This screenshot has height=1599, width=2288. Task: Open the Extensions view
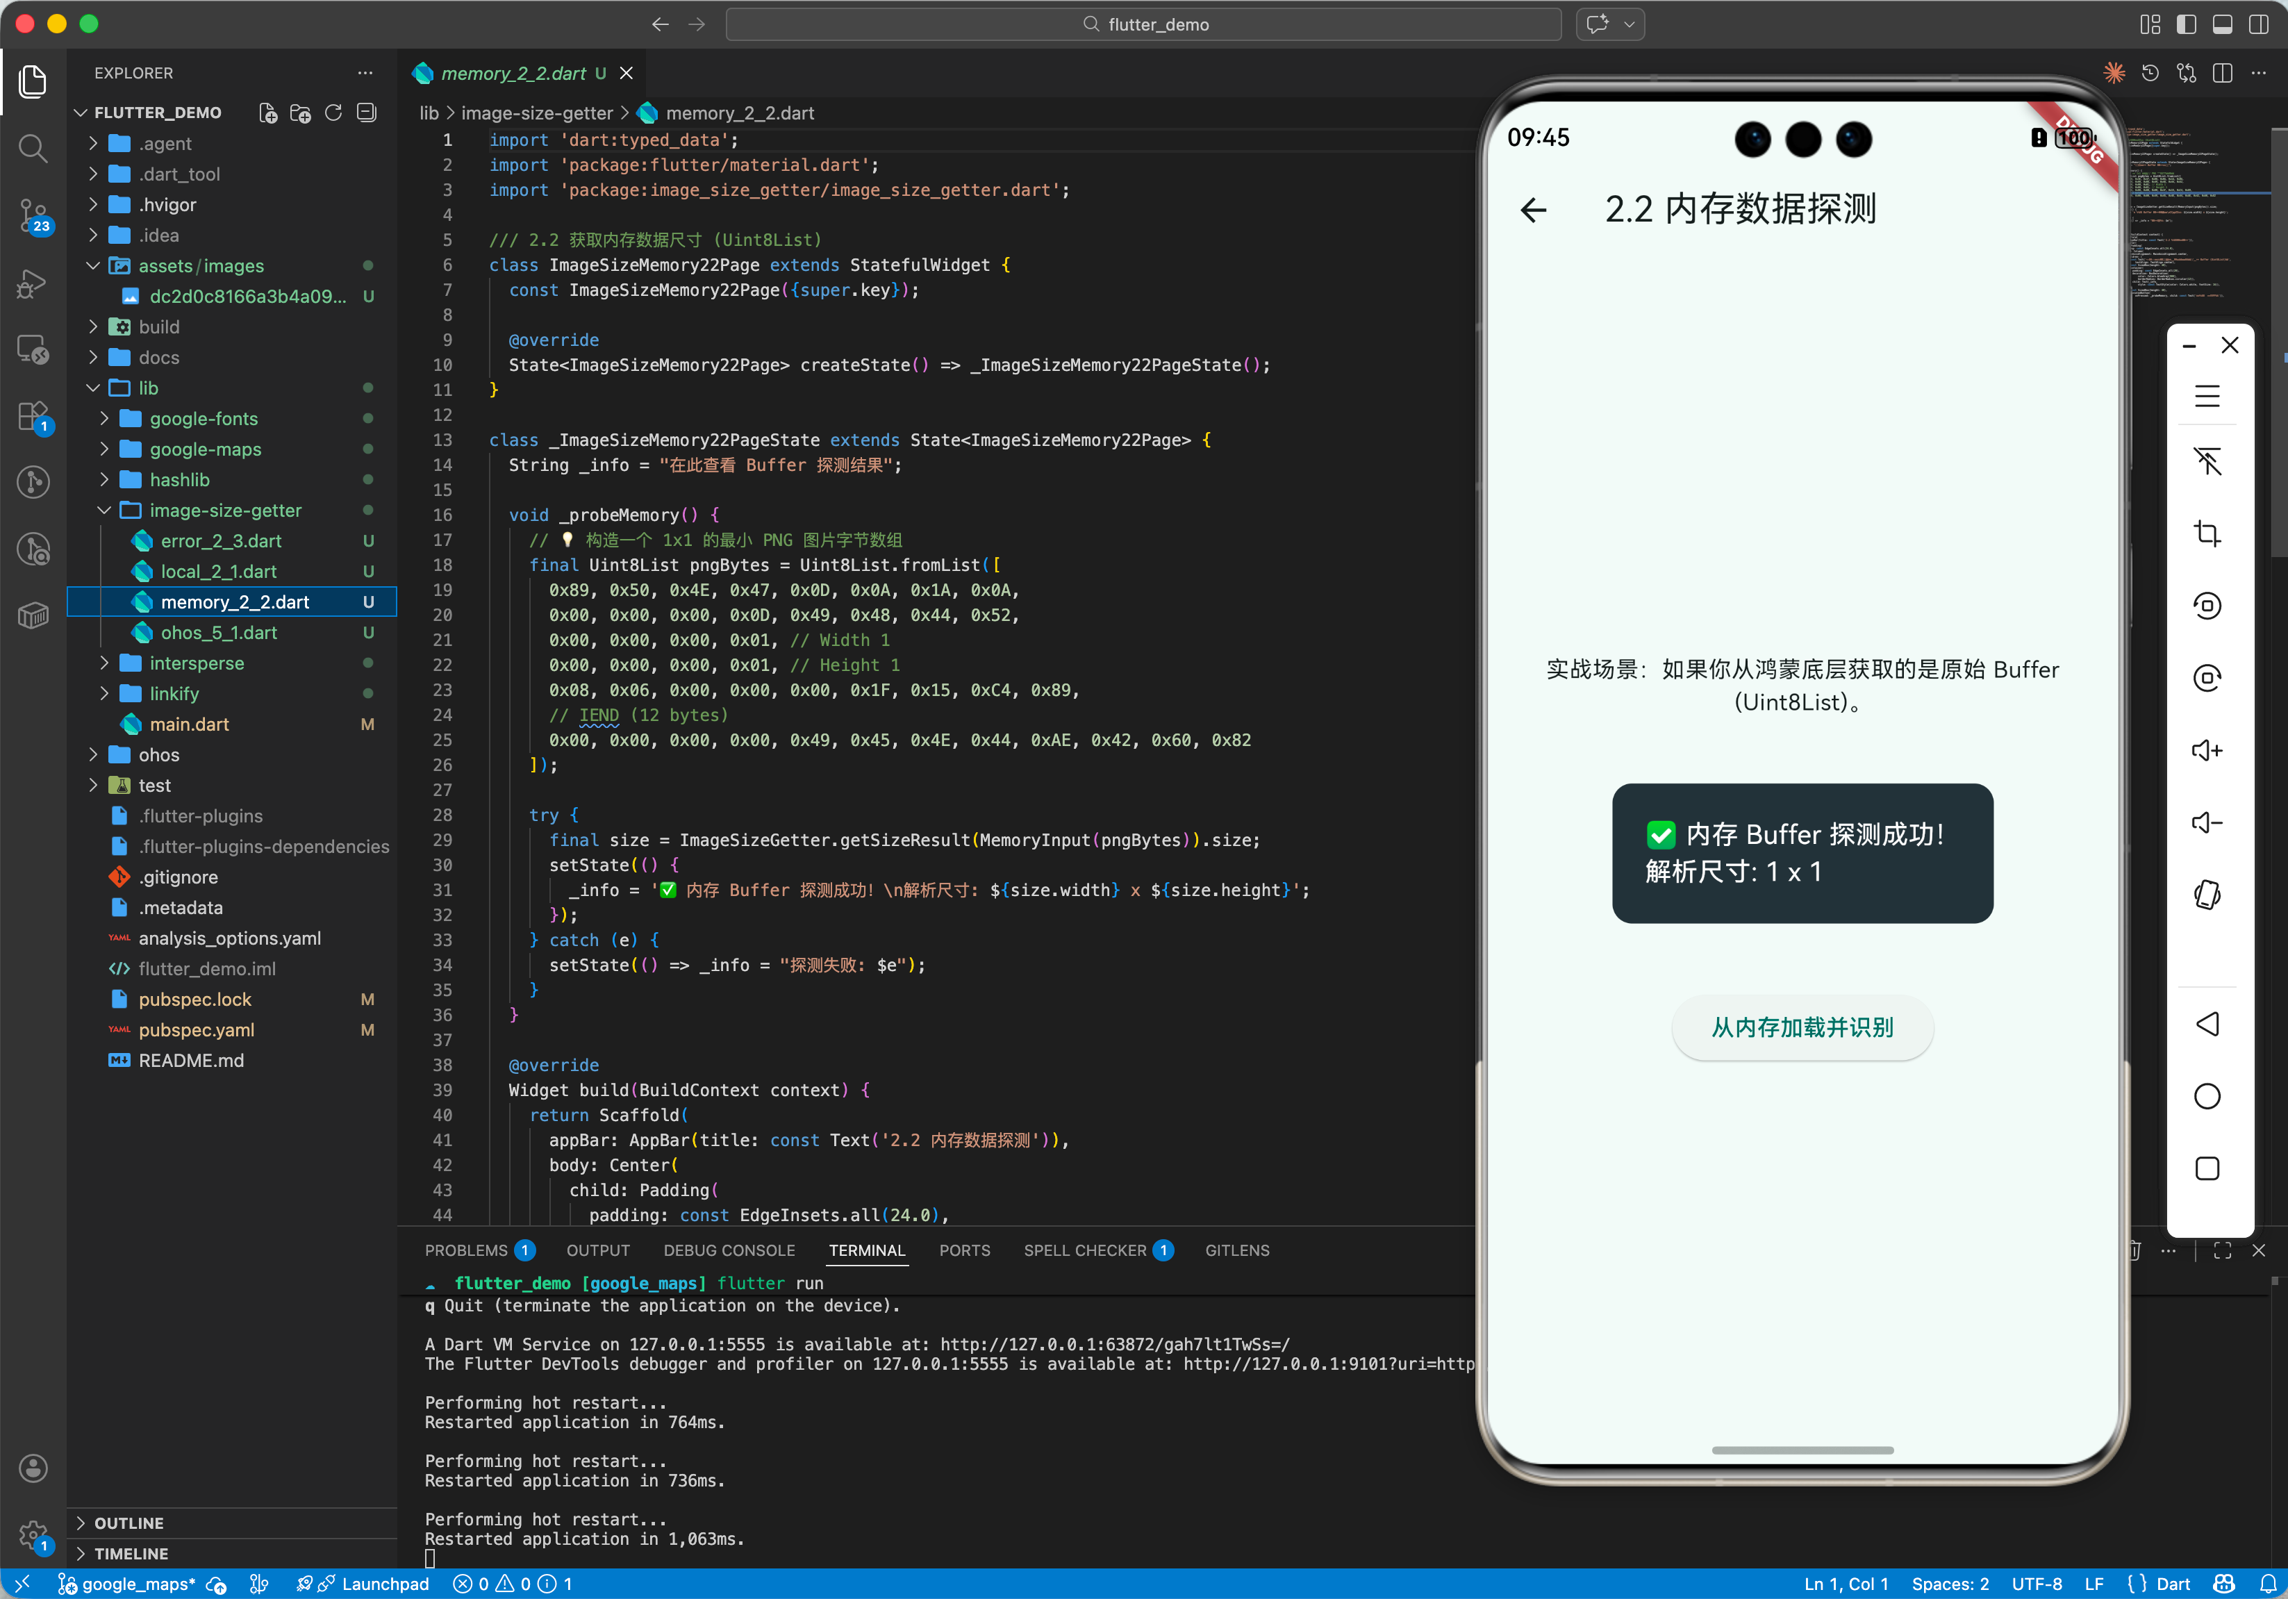[33, 415]
